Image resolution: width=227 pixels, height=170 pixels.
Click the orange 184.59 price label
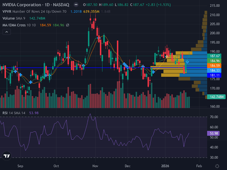(215, 66)
